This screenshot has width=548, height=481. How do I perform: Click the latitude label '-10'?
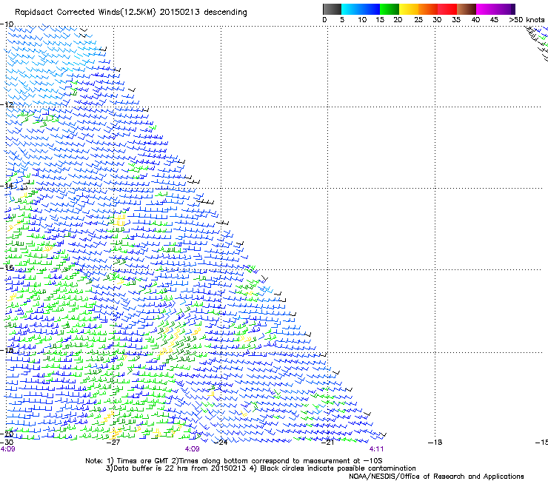(7, 24)
